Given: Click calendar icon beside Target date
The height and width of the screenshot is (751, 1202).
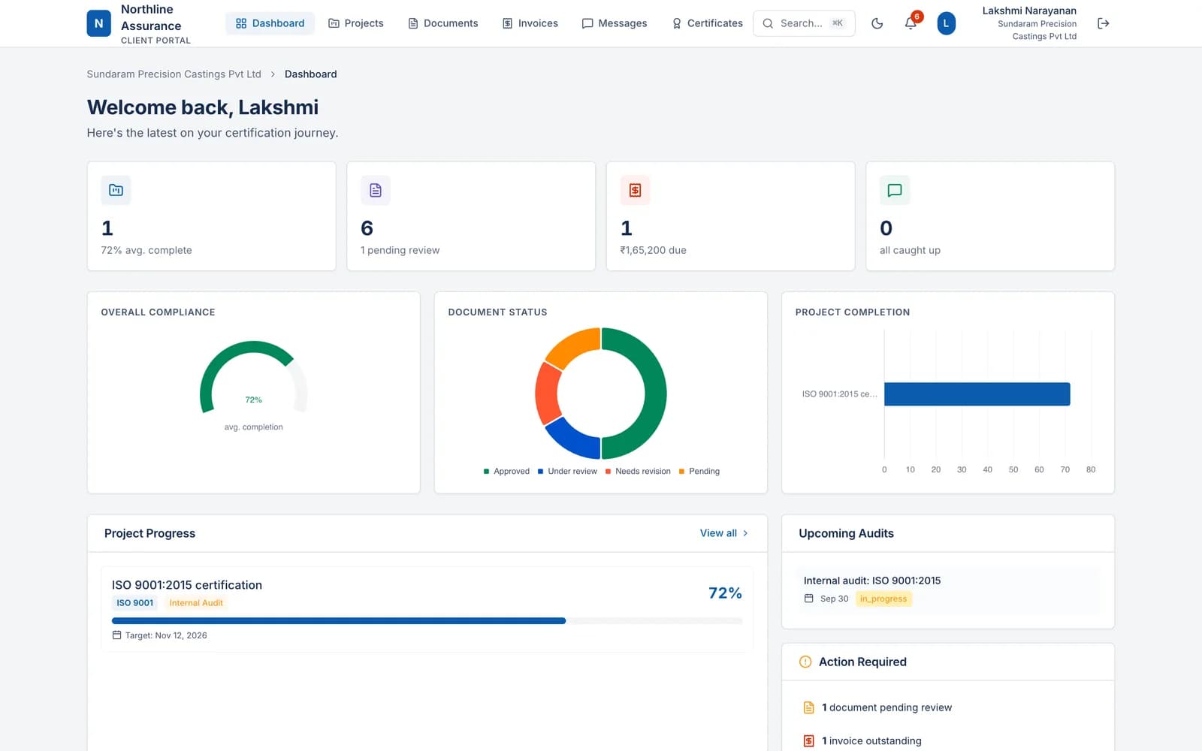Looking at the screenshot, I should tap(116, 635).
